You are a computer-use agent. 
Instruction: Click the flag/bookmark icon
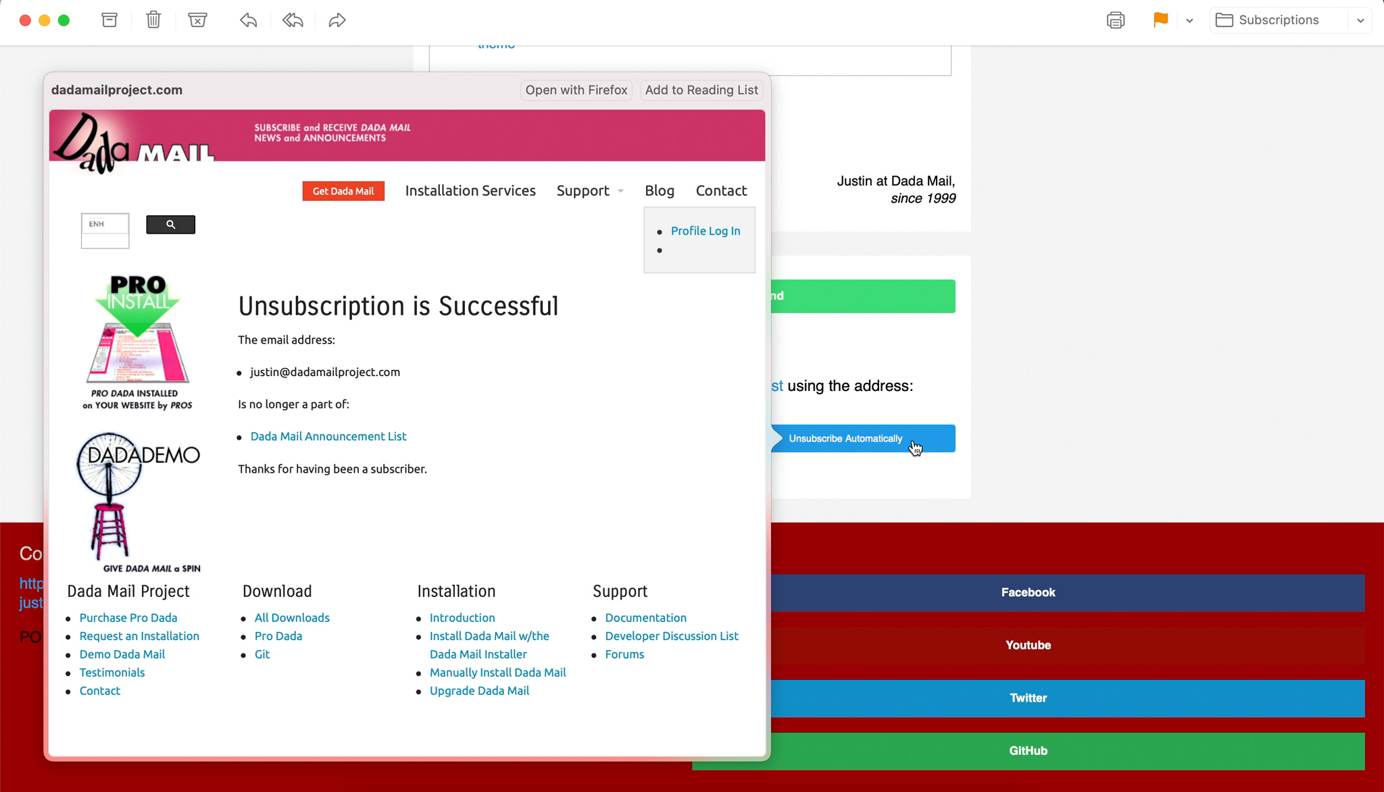click(1160, 20)
